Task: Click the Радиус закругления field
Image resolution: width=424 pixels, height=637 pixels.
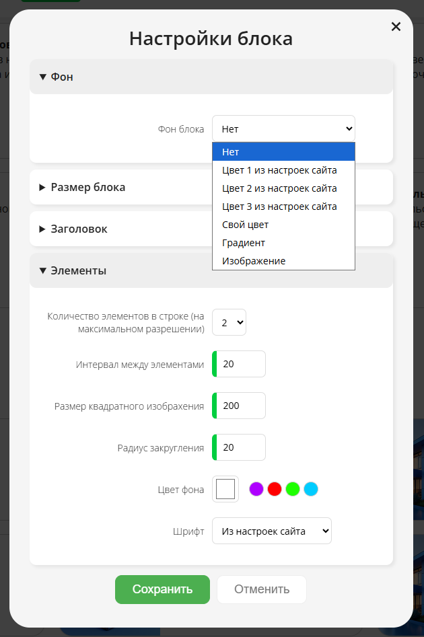Action: coord(239,447)
